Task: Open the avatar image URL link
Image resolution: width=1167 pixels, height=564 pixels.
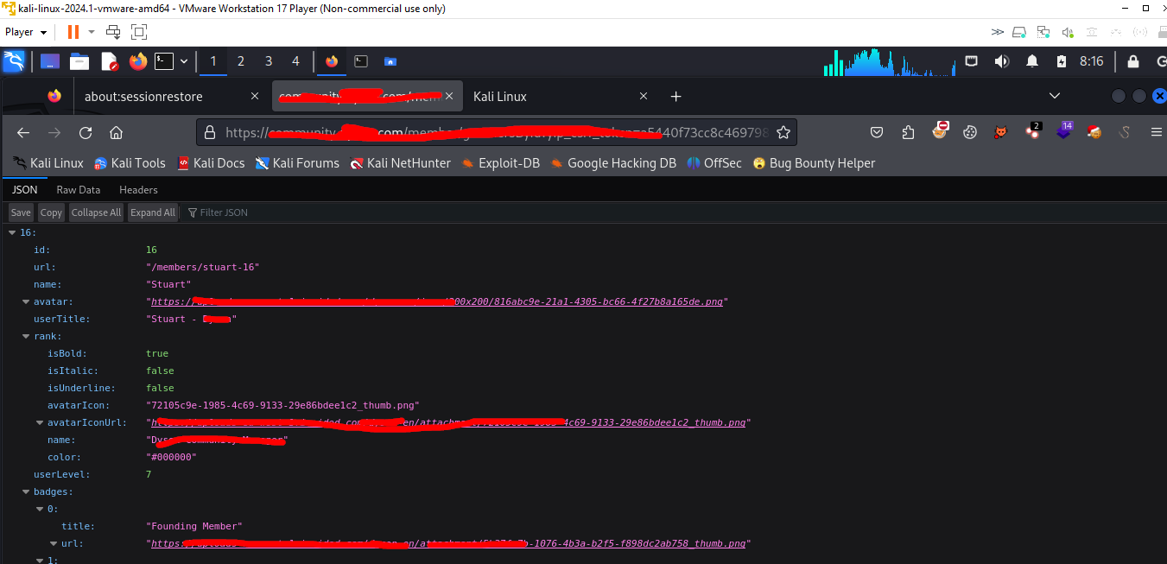Action: click(432, 301)
